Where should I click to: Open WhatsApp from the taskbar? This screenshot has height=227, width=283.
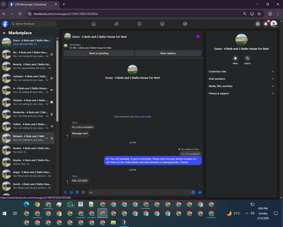[x=70, y=204]
